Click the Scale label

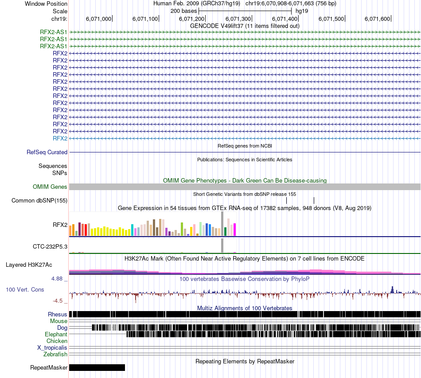60,11
